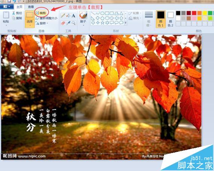214x171 pixels.
Task: Click the 剪切 (Cut) button
Action: tap(17, 13)
